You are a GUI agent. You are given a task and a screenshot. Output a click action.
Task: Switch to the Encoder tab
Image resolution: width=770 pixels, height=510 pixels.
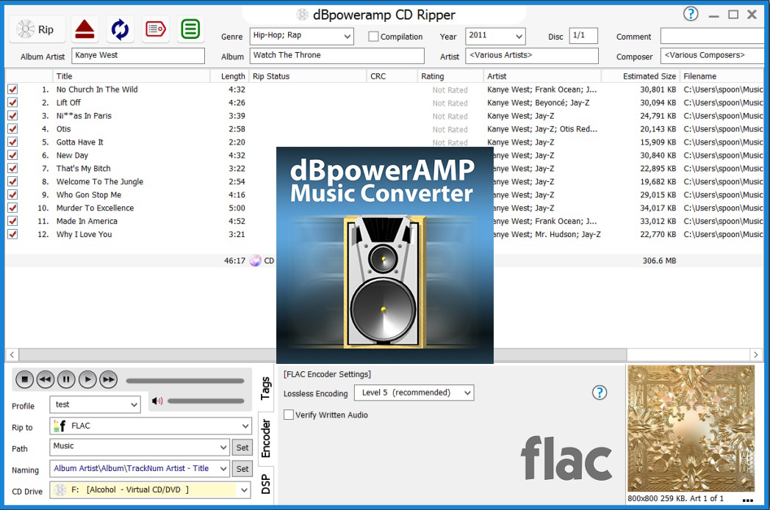pos(266,438)
